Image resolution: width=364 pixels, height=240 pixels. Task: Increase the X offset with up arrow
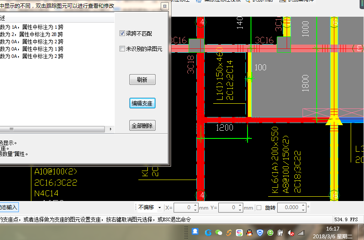pyautogui.click(x=196, y=205)
